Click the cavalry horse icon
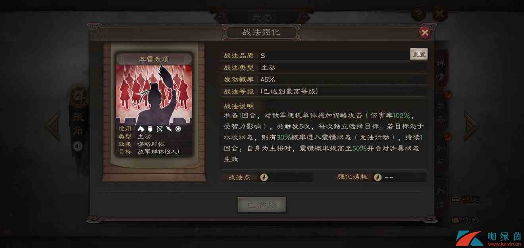Viewport: 524px width, 248px height. point(141,129)
